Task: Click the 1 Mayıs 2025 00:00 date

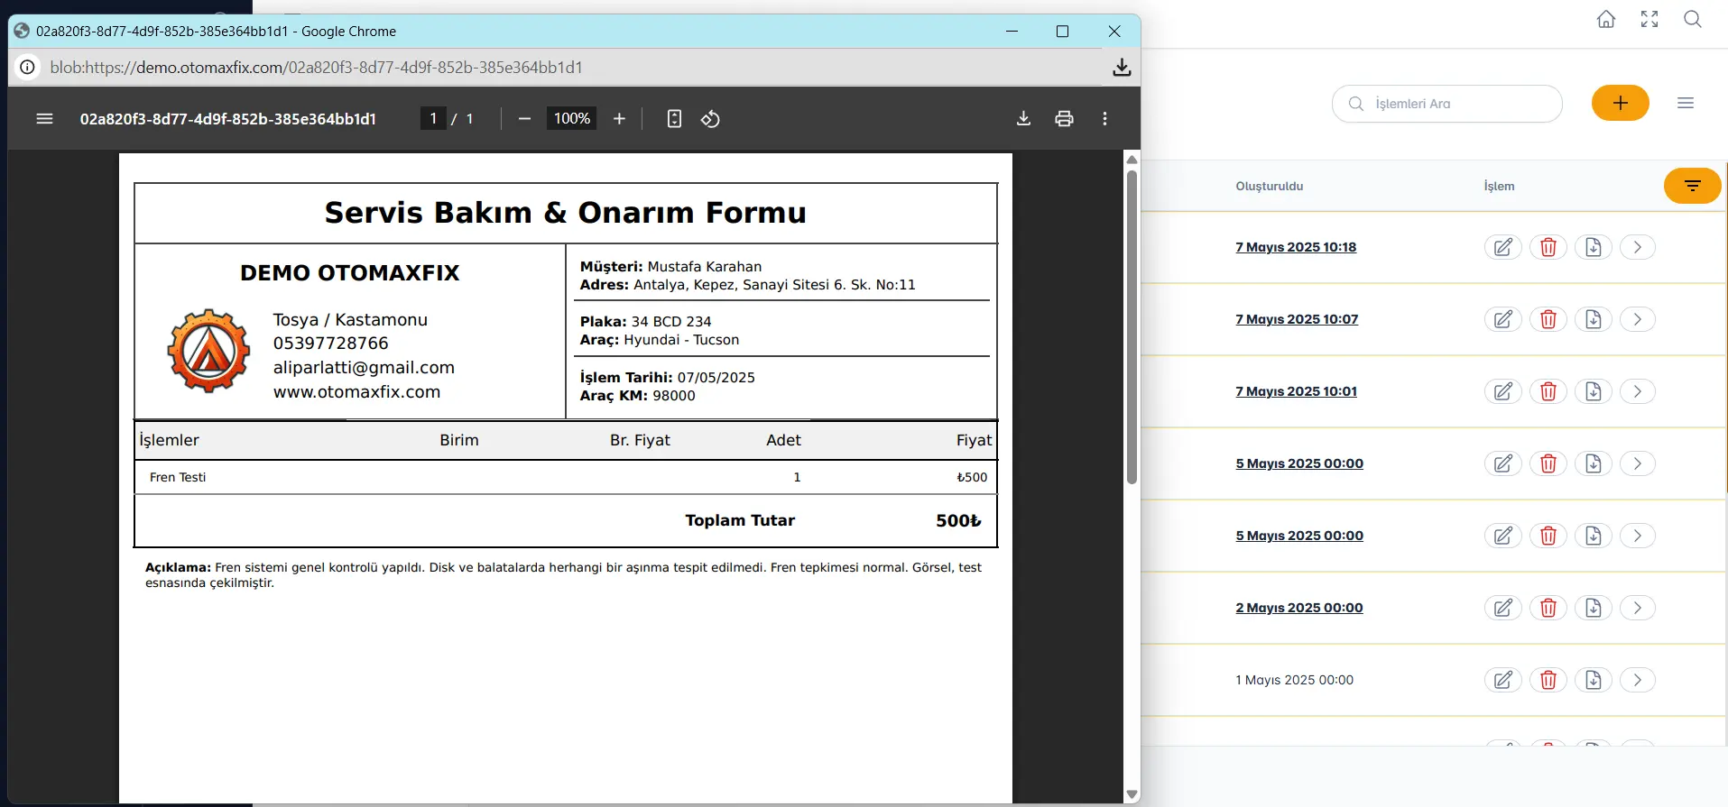Action: [x=1294, y=680]
